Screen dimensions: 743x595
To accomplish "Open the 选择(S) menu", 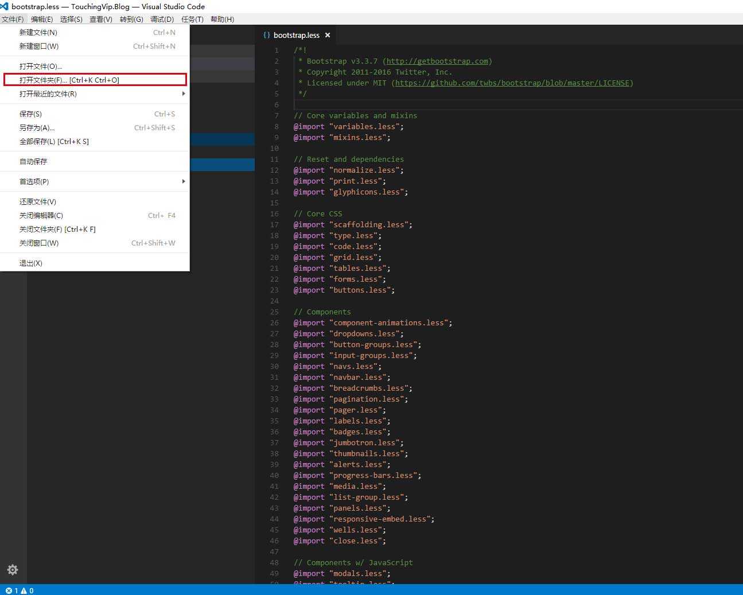I will 71,19.
